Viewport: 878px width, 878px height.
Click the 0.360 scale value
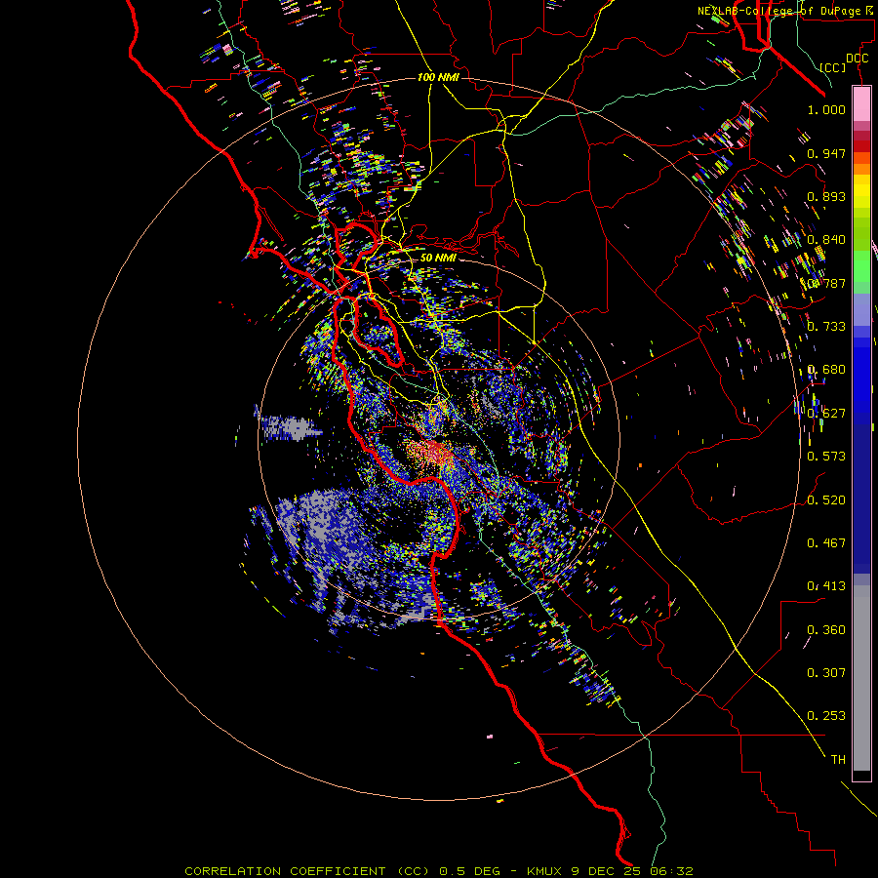[826, 630]
